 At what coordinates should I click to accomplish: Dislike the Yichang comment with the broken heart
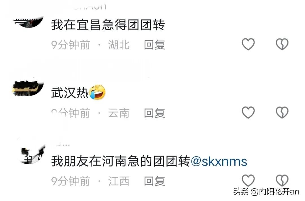pos(282,44)
